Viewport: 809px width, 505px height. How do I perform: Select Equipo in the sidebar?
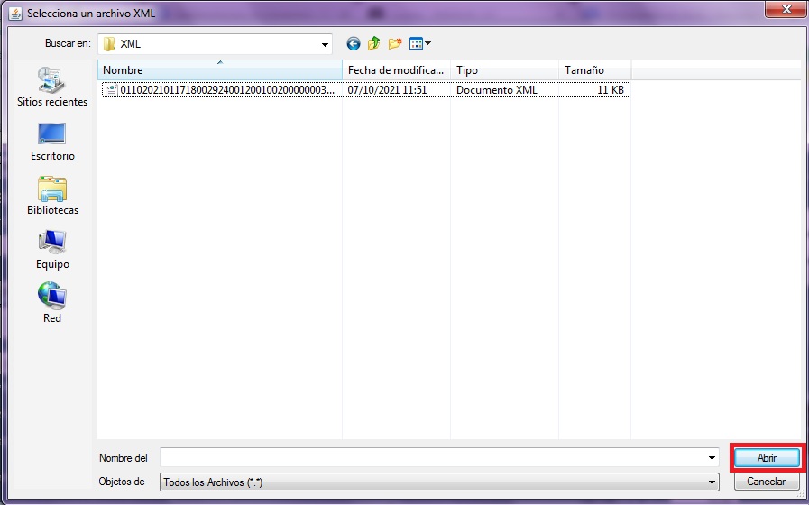tap(52, 249)
